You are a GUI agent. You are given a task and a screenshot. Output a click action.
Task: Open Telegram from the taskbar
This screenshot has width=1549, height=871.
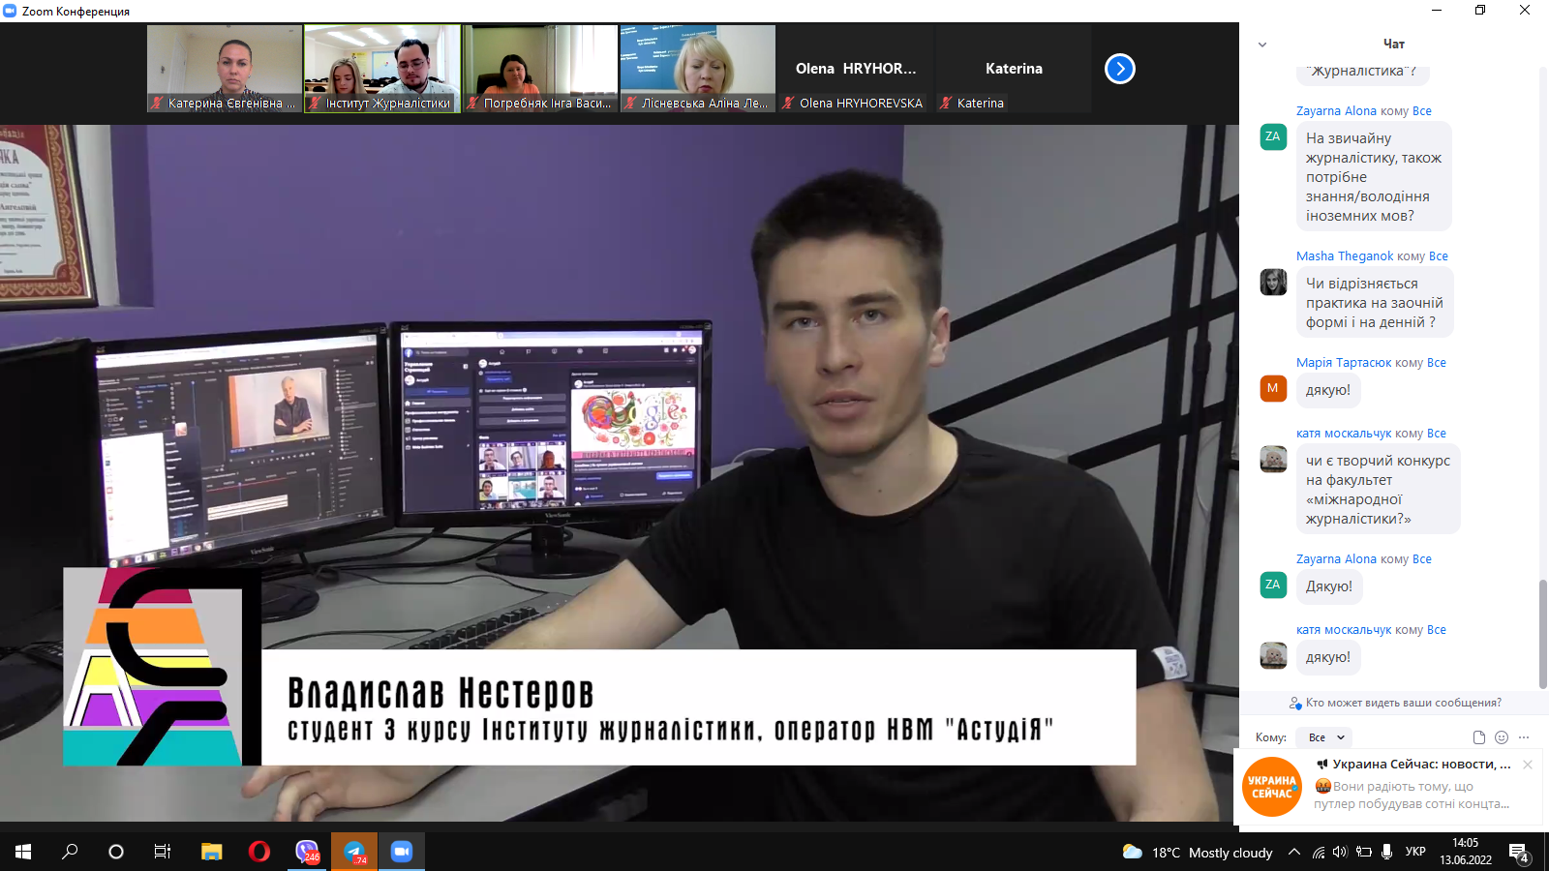tap(354, 852)
